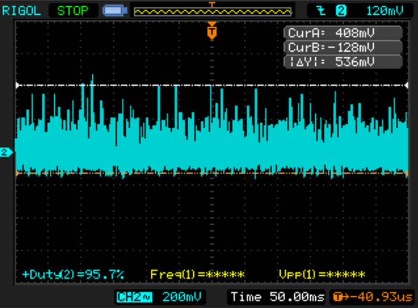Click the -40.93us trigger offset value
The height and width of the screenshot is (308, 418).
377,297
